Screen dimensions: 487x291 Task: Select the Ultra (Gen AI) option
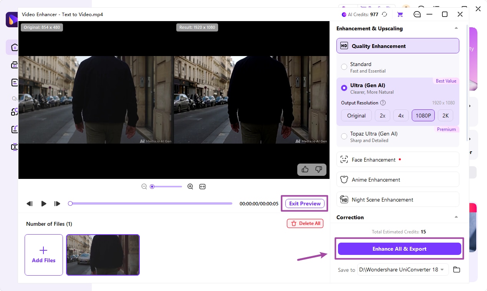[x=344, y=88]
